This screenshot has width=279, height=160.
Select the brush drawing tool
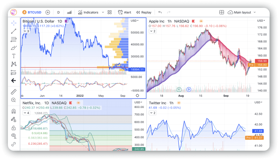click(x=14, y=48)
